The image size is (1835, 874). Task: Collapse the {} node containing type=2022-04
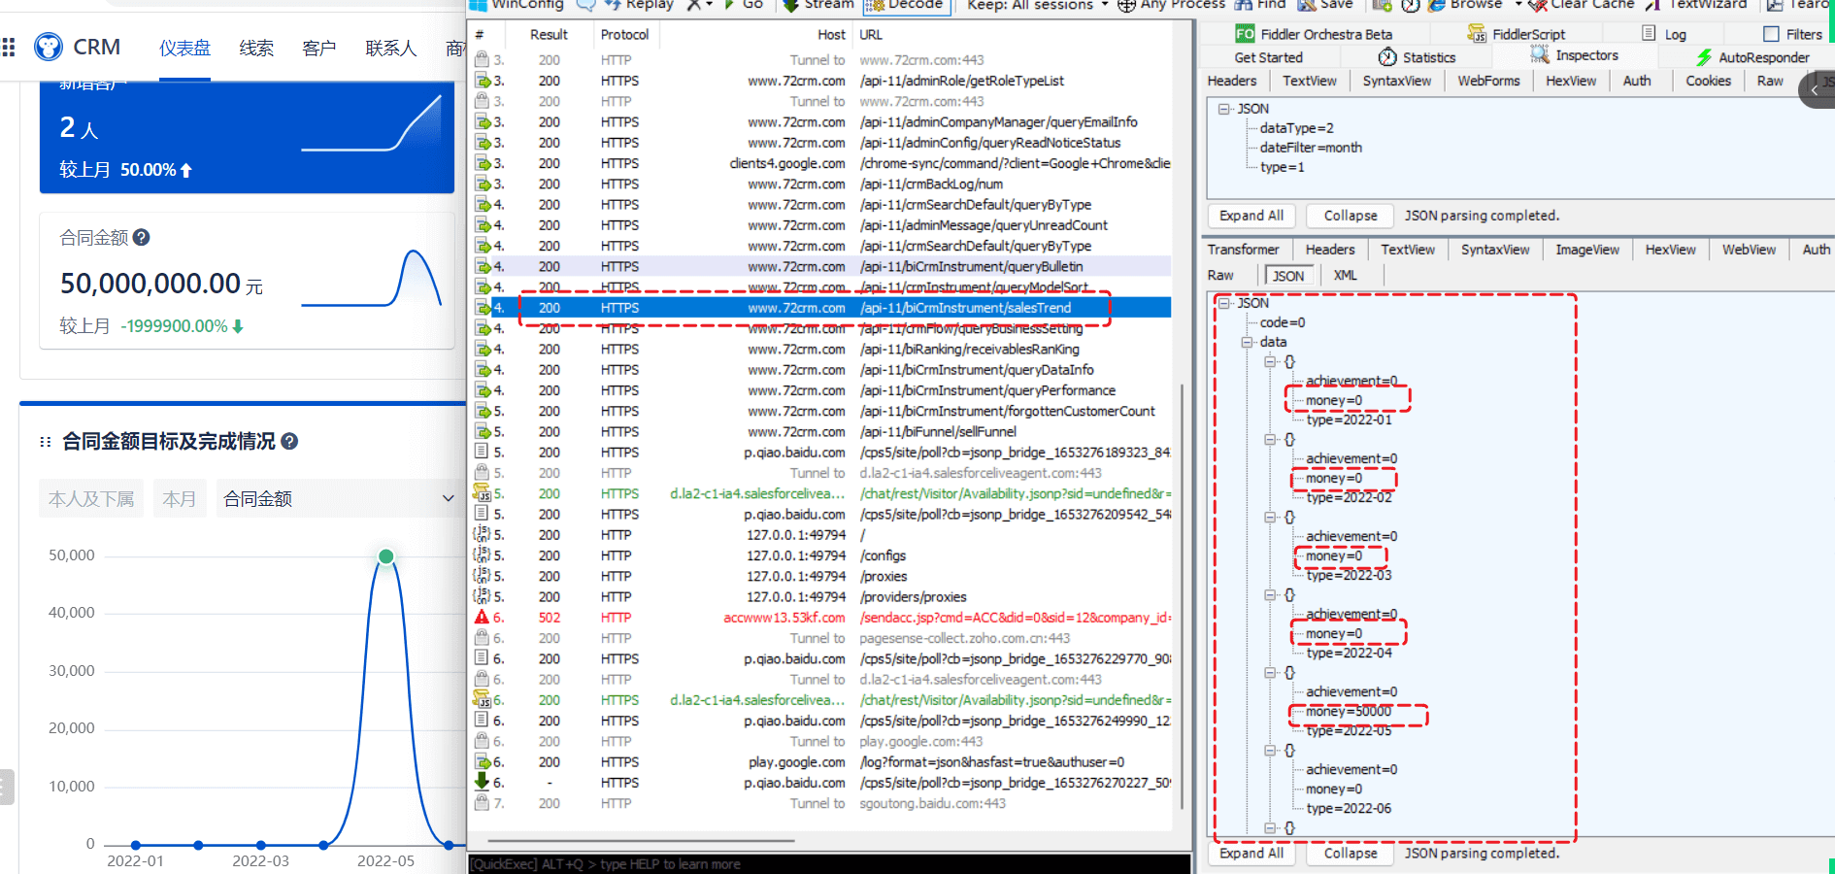pos(1270,594)
